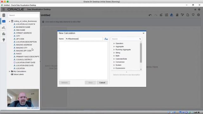Click the Save button in dialog

90,83
